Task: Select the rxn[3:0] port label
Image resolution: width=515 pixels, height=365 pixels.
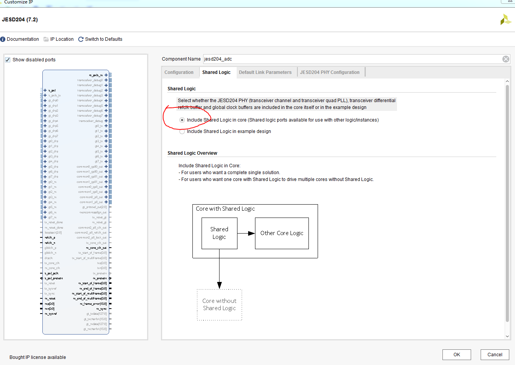Action: coord(50,309)
